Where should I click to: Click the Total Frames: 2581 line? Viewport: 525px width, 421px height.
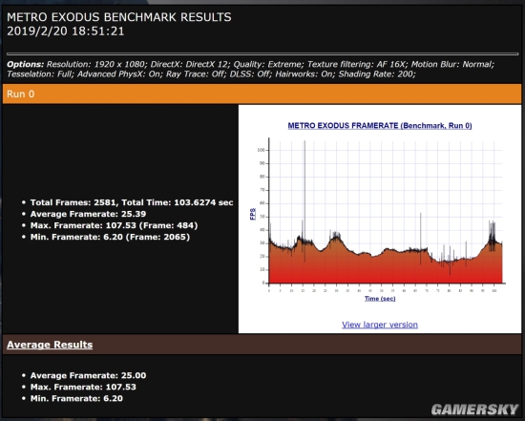pyautogui.click(x=132, y=202)
